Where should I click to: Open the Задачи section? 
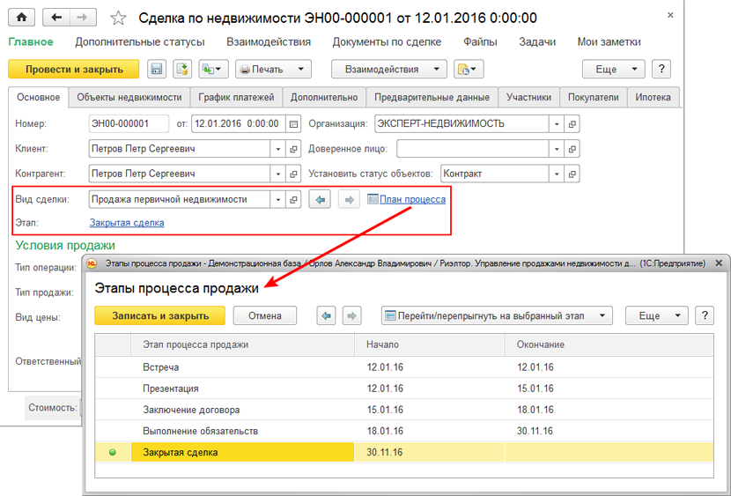click(537, 42)
